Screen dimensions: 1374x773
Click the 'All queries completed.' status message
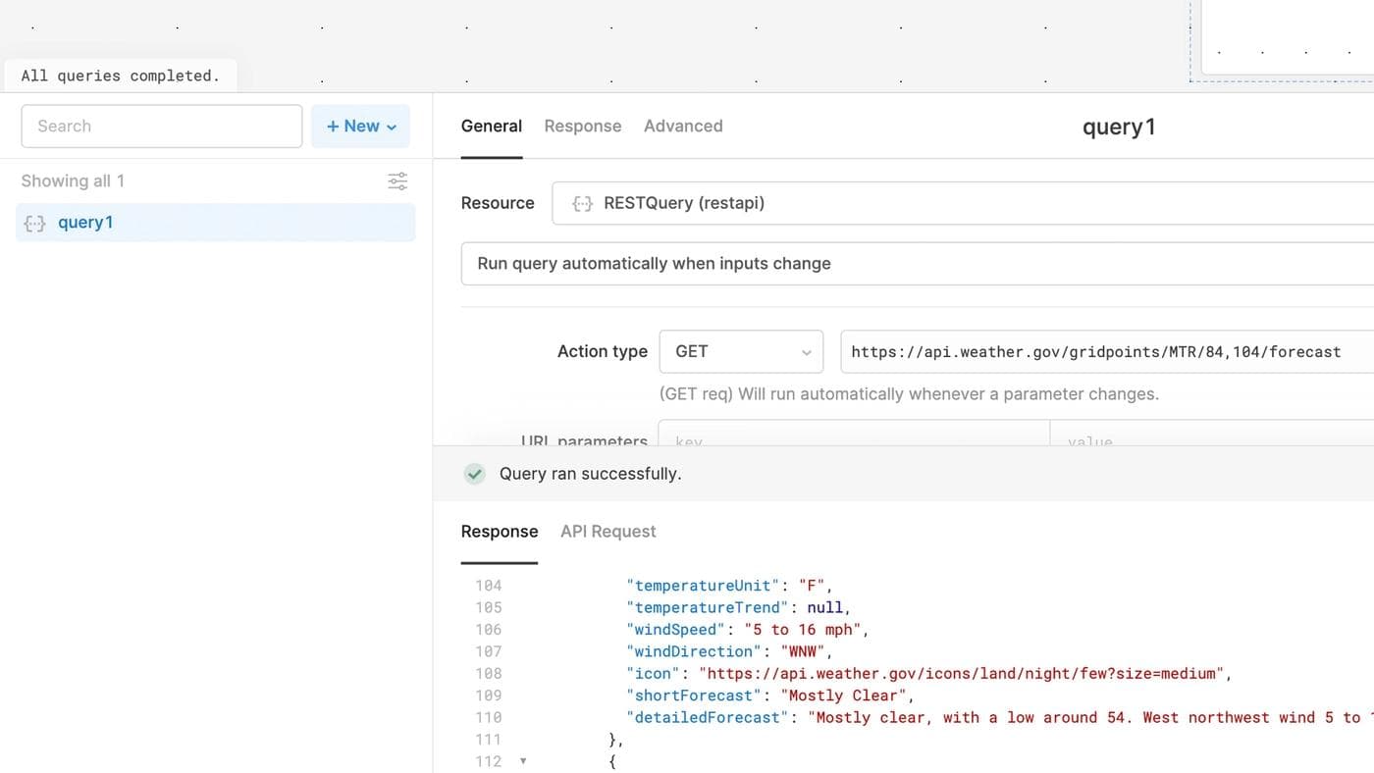point(121,76)
